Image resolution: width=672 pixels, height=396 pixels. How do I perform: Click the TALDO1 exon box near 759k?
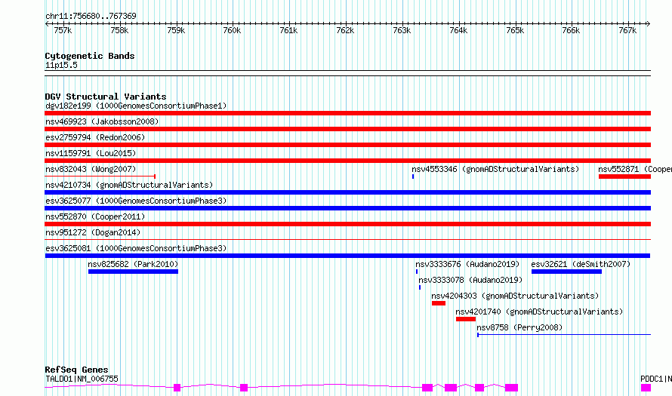pyautogui.click(x=177, y=388)
